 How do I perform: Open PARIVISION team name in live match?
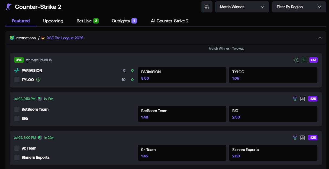point(32,70)
